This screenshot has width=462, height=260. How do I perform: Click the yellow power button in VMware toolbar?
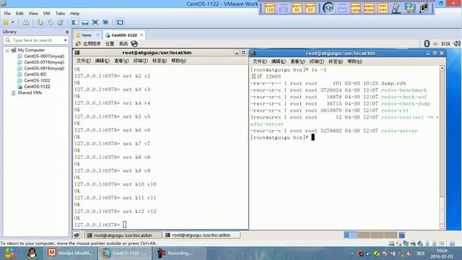coord(6,22)
